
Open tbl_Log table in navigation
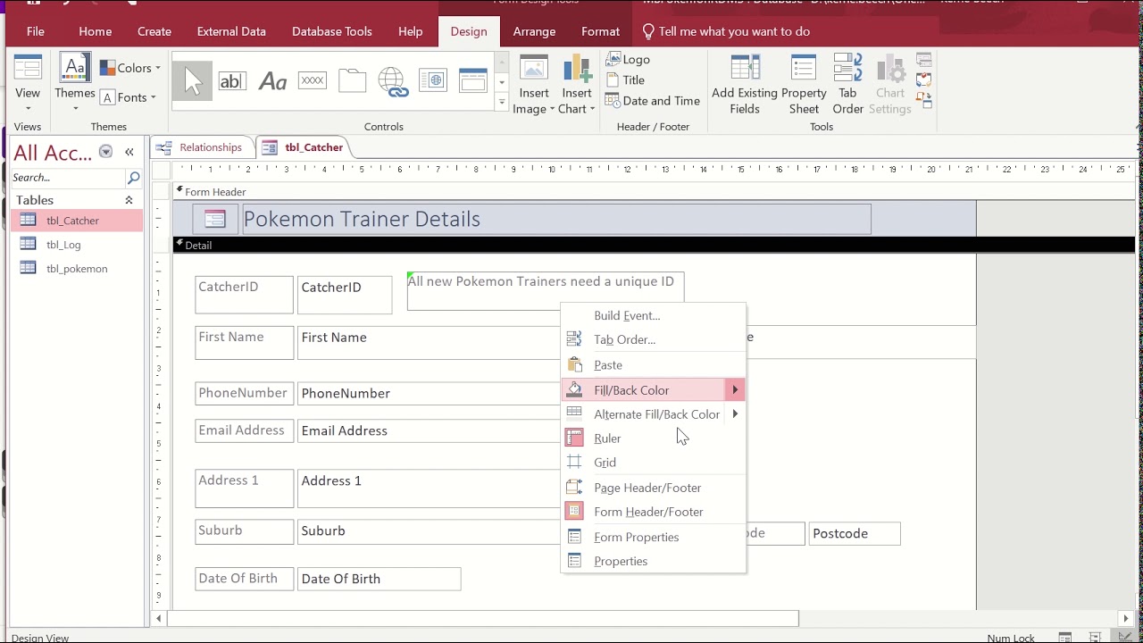[x=75, y=245]
